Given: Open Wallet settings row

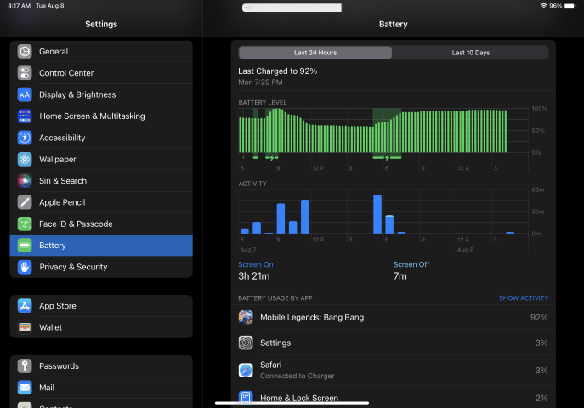Looking at the screenshot, I should click(x=101, y=327).
